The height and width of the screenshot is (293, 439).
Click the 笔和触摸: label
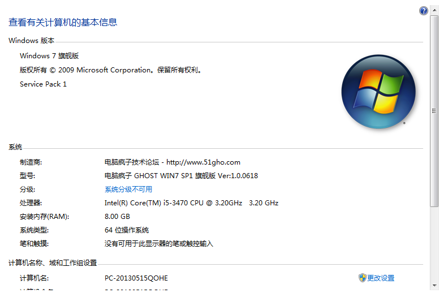point(34,244)
